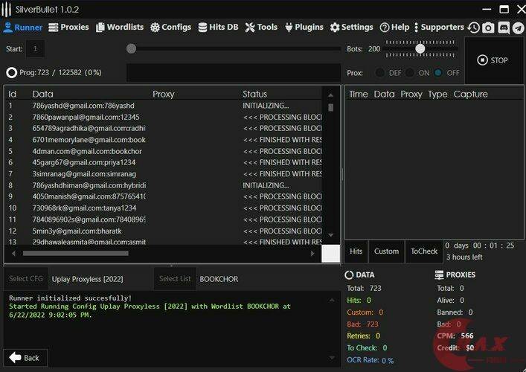Click the Type column header

(437, 94)
